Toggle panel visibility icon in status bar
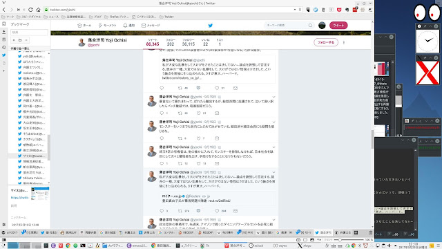The image size is (442, 249). point(3,240)
